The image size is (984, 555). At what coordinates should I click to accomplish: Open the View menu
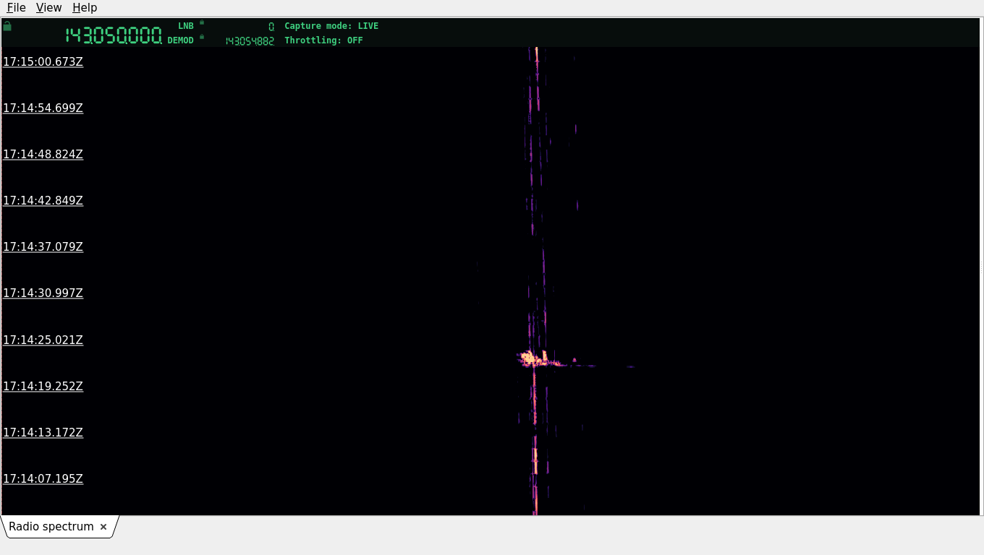pos(48,7)
